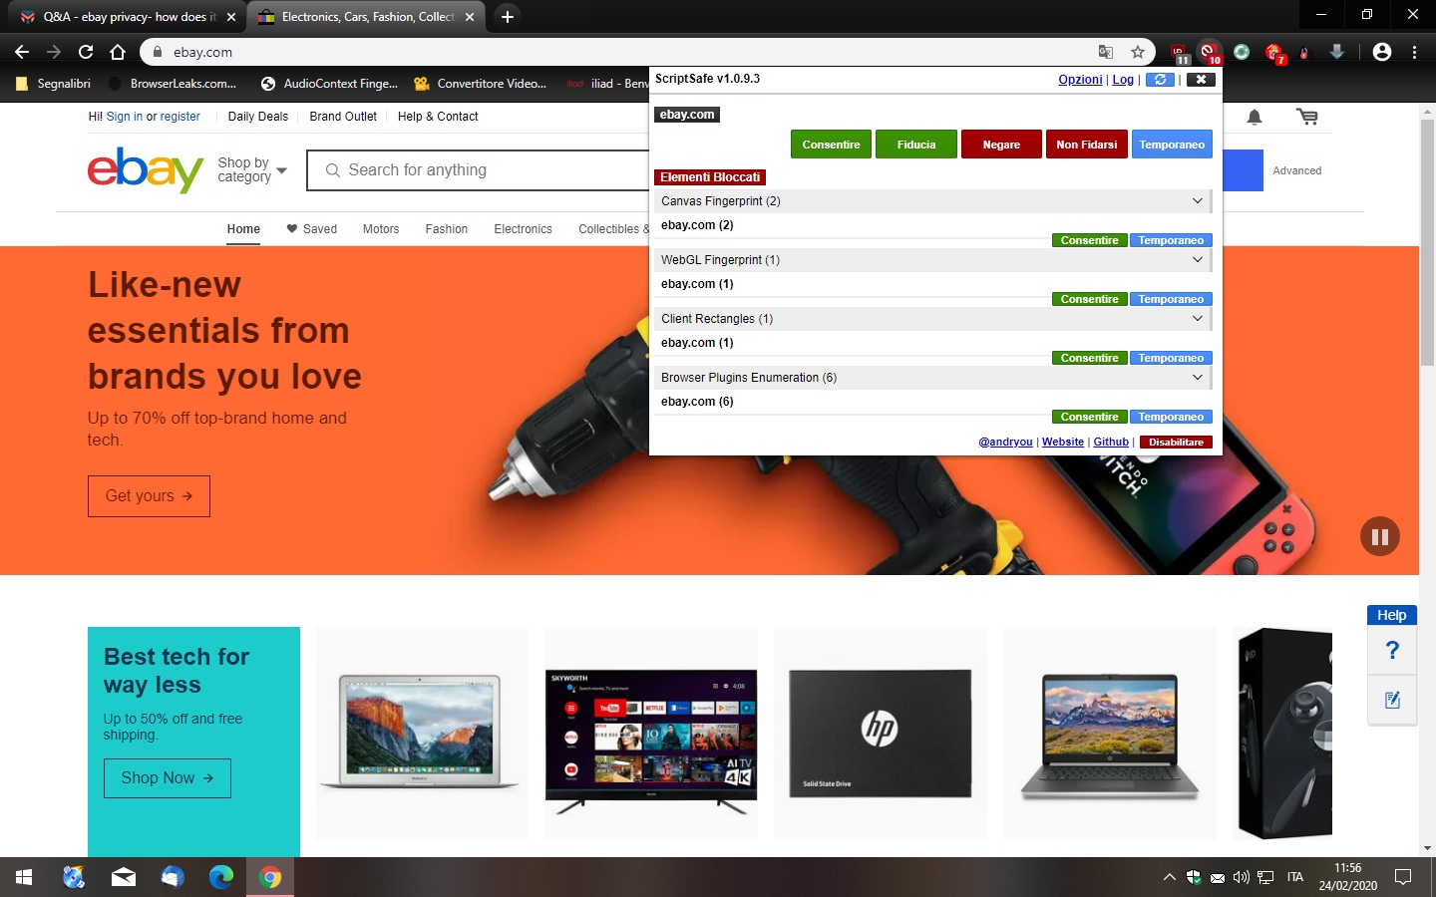The width and height of the screenshot is (1436, 897).
Task: Open ScriptSafe Opzioni link
Action: point(1080,80)
